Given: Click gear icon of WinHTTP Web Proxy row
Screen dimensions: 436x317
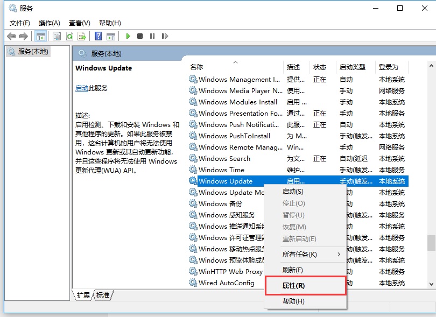Looking at the screenshot, I should pos(193,271).
